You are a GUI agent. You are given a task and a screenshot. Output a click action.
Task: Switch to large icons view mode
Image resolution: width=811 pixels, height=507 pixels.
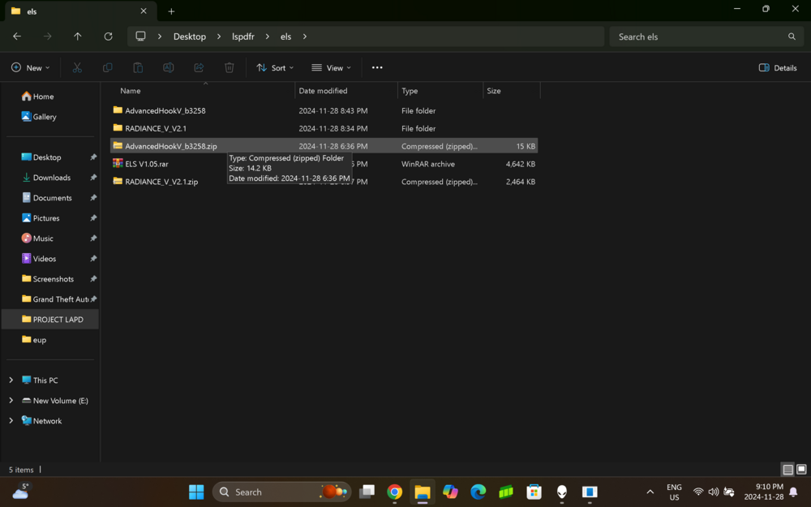click(x=801, y=470)
